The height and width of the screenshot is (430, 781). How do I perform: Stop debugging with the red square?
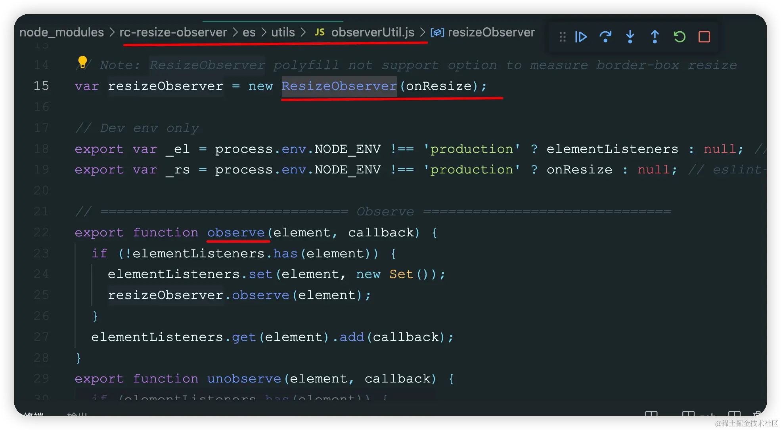point(704,37)
